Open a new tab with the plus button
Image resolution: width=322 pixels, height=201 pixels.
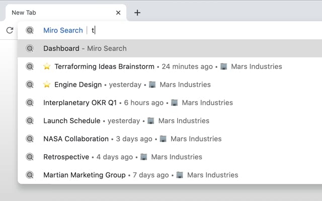point(137,13)
